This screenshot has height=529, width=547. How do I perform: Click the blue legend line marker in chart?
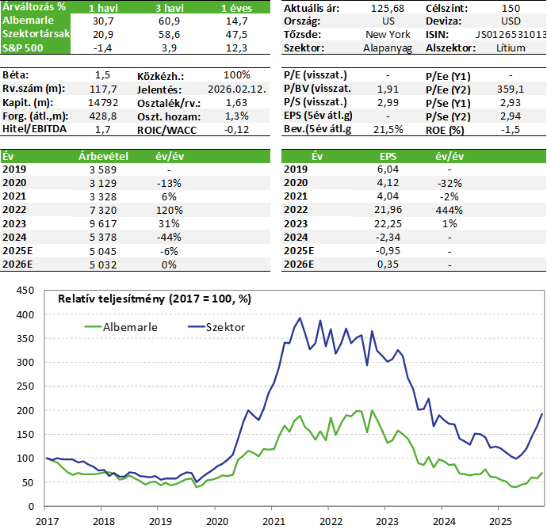(196, 326)
